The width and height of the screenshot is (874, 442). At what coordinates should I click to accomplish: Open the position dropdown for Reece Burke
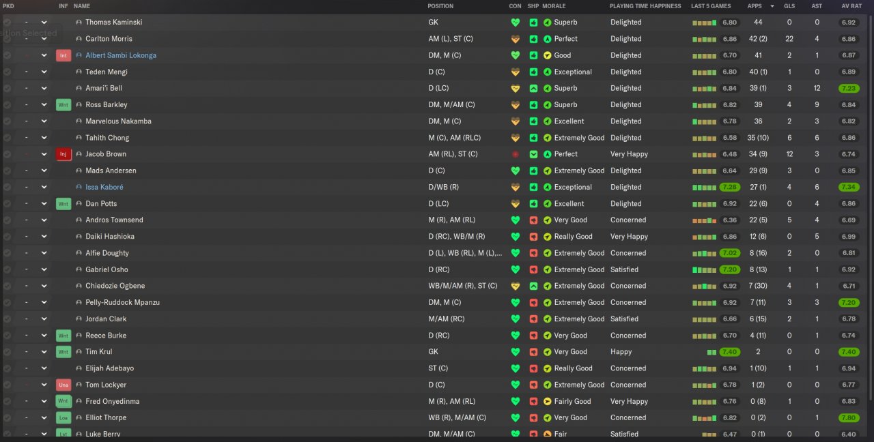pos(44,336)
